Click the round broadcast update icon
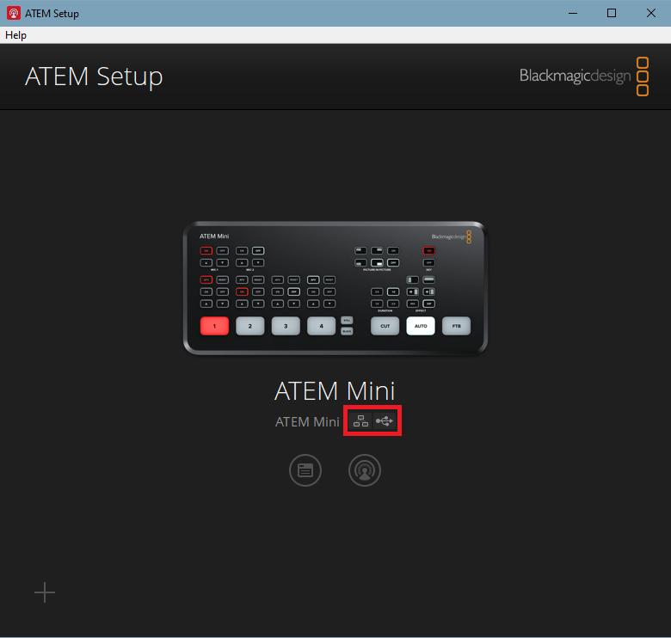Image resolution: width=671 pixels, height=638 pixels. [365, 470]
